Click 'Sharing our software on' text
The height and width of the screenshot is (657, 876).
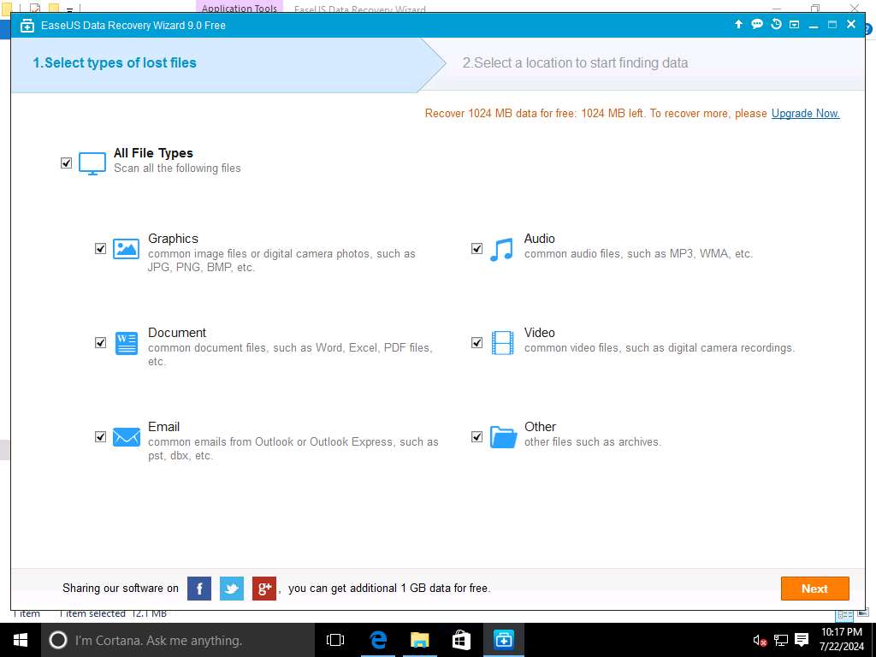tap(120, 589)
